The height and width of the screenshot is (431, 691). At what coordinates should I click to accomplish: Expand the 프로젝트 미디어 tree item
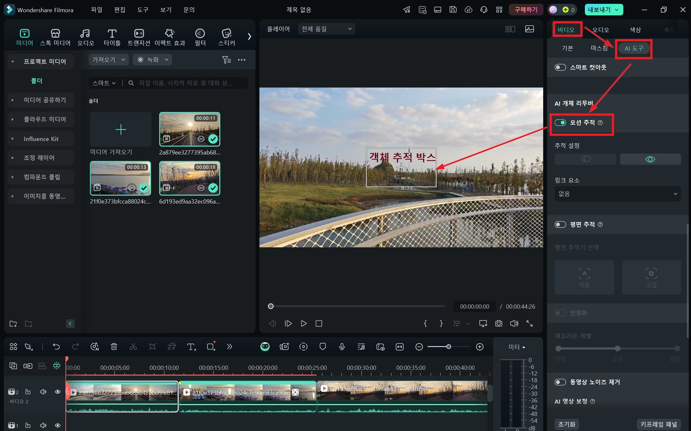[13, 62]
